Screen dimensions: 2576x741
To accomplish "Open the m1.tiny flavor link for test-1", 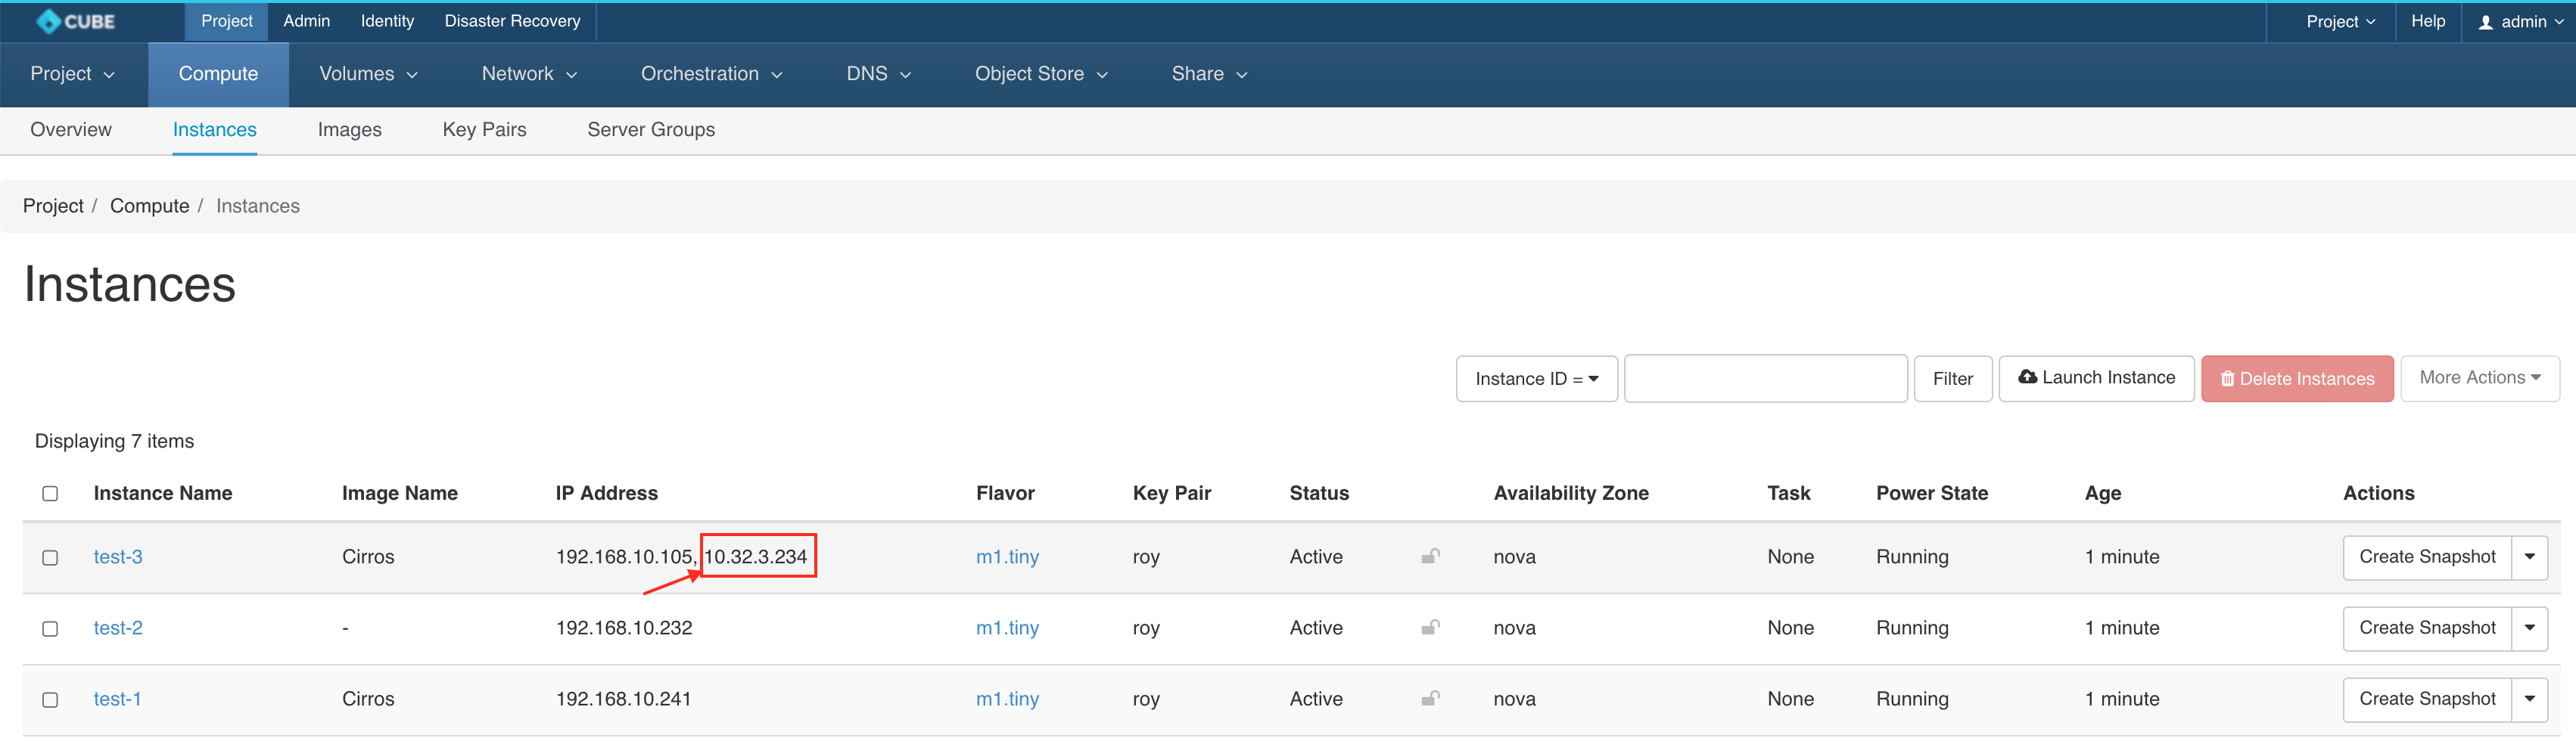I will pos(1007,698).
